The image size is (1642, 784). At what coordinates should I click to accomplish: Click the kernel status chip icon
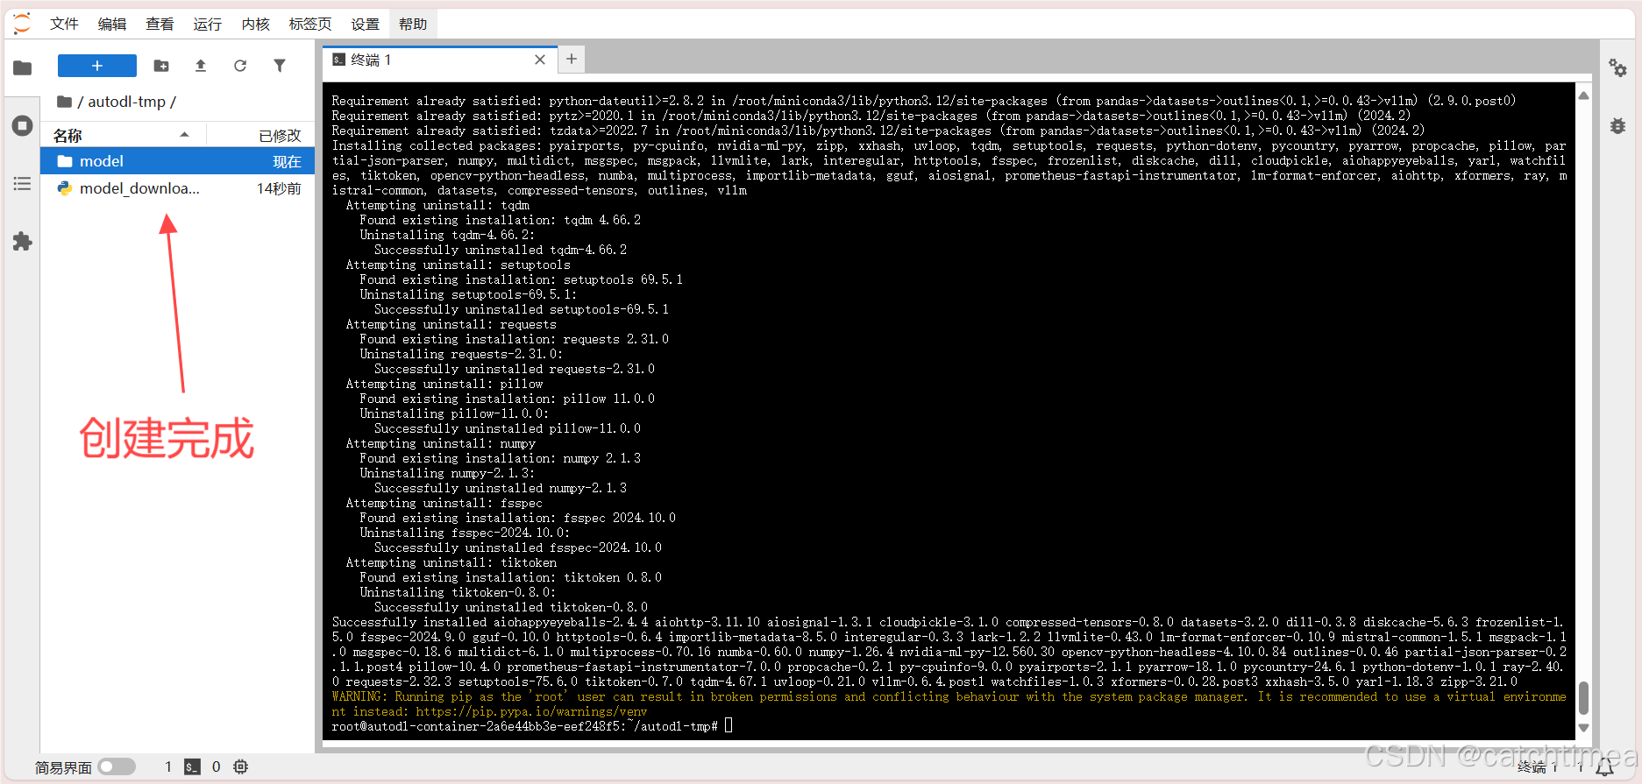(x=241, y=766)
